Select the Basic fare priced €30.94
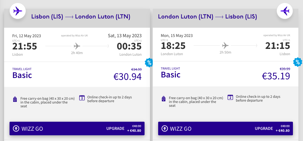Image resolution: width=303 pixels, height=141 pixels. coord(77,74)
